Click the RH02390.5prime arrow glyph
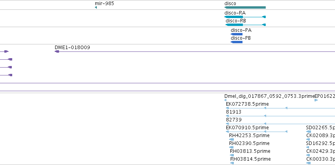Viewport: 335px width, 165px height. 231,147
